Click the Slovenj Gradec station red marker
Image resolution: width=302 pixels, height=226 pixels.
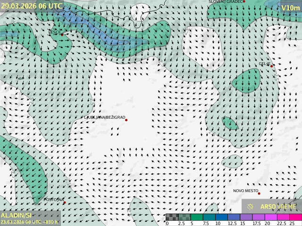244,1
